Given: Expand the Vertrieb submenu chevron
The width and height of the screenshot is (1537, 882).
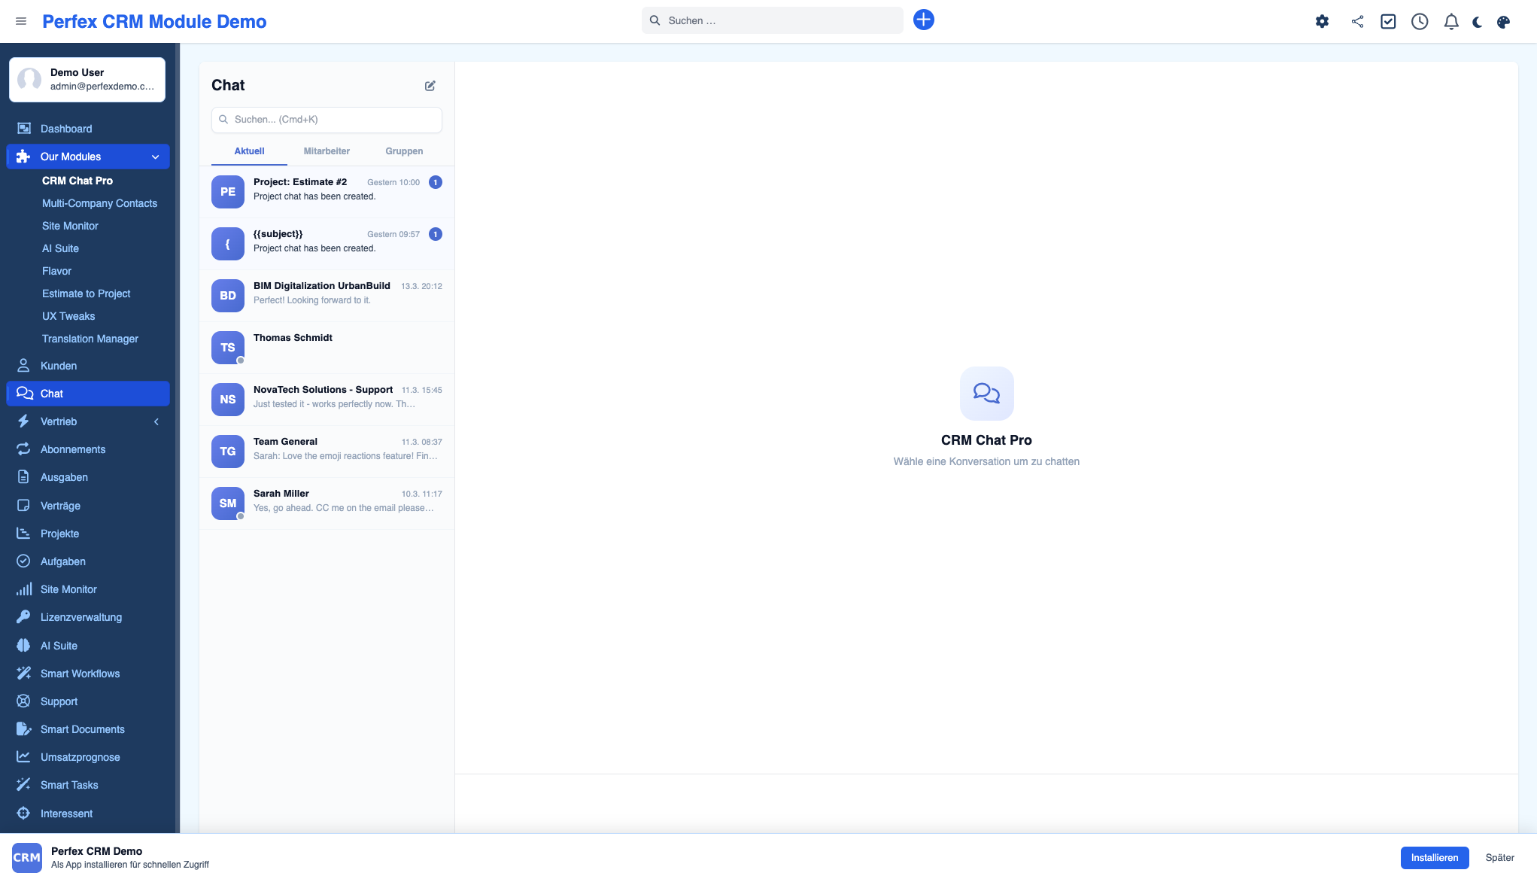Looking at the screenshot, I should 156,421.
